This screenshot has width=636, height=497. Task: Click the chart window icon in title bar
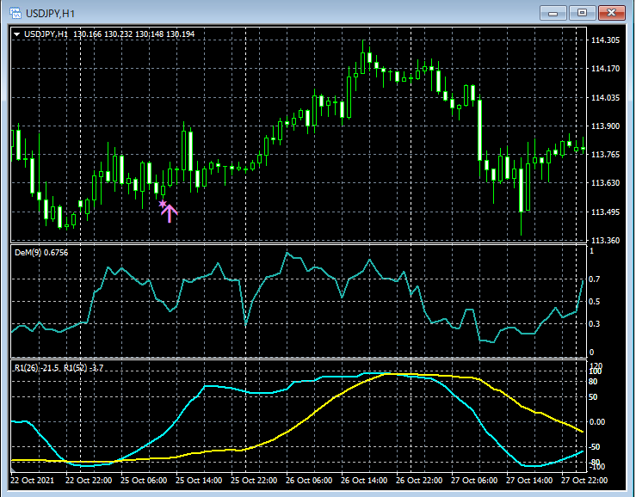pos(15,12)
